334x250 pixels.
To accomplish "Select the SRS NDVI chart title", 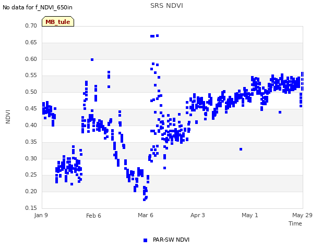I will pyautogui.click(x=166, y=6).
